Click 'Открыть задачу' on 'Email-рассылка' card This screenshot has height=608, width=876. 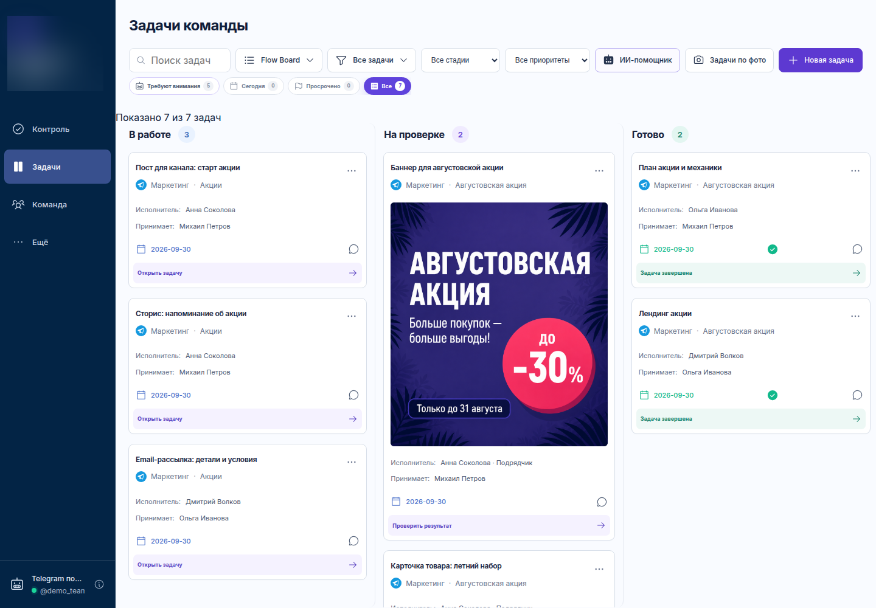point(248,565)
